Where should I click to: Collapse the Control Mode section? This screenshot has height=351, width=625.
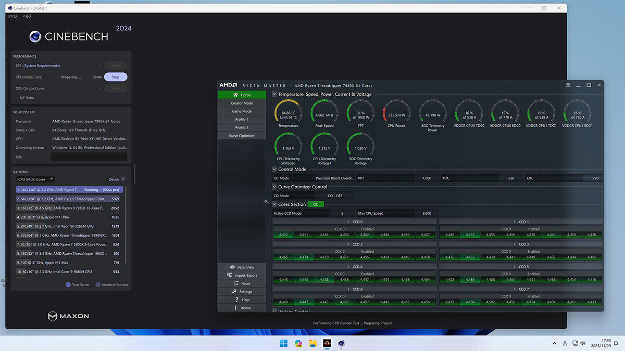point(274,169)
